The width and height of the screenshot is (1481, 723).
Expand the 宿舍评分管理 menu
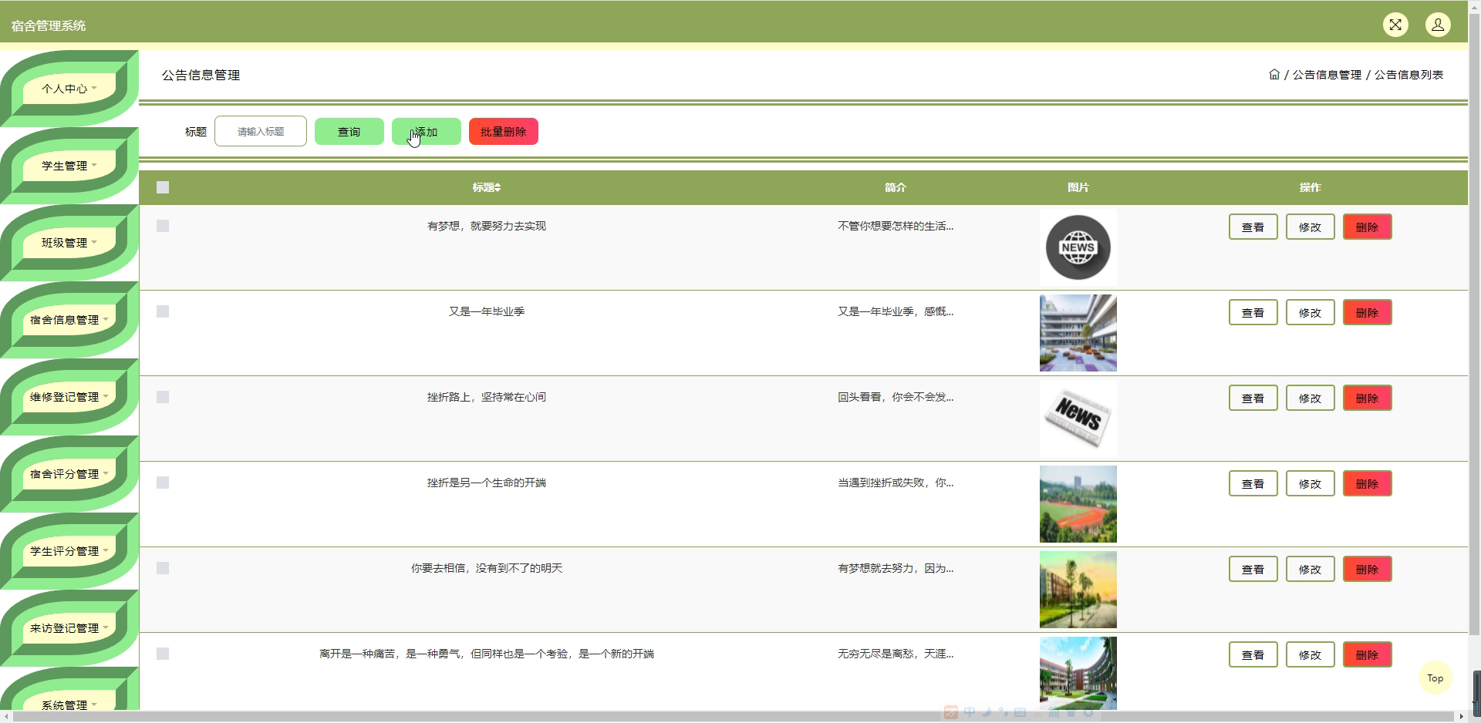coord(69,474)
